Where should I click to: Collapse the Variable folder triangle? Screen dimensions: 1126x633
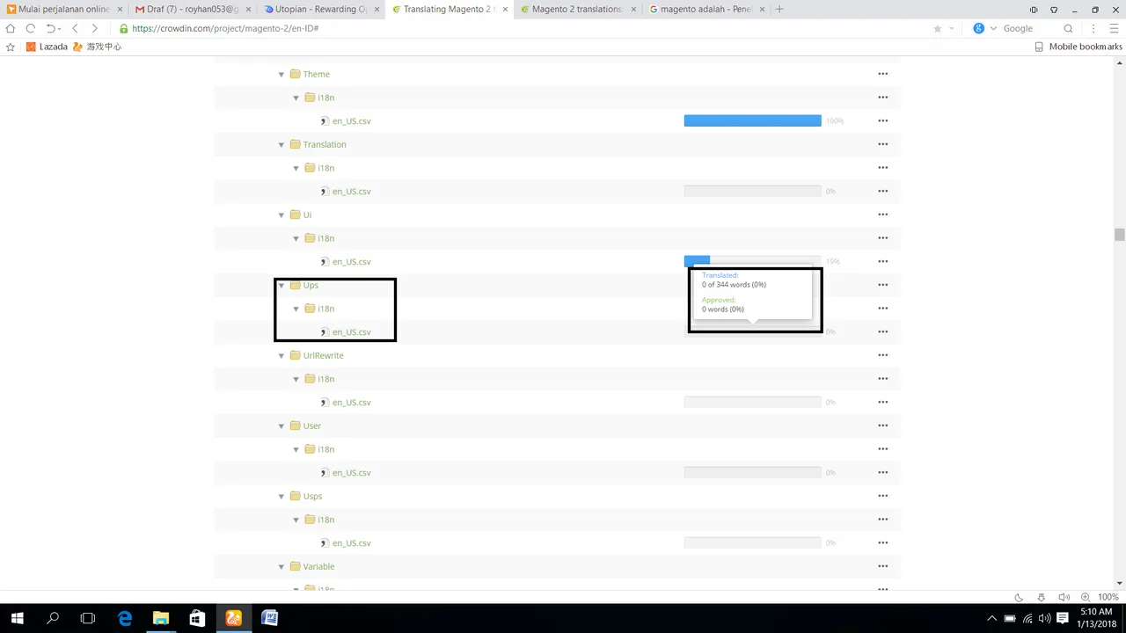coord(282,566)
